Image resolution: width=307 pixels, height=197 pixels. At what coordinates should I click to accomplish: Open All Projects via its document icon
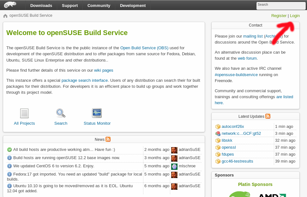24,113
